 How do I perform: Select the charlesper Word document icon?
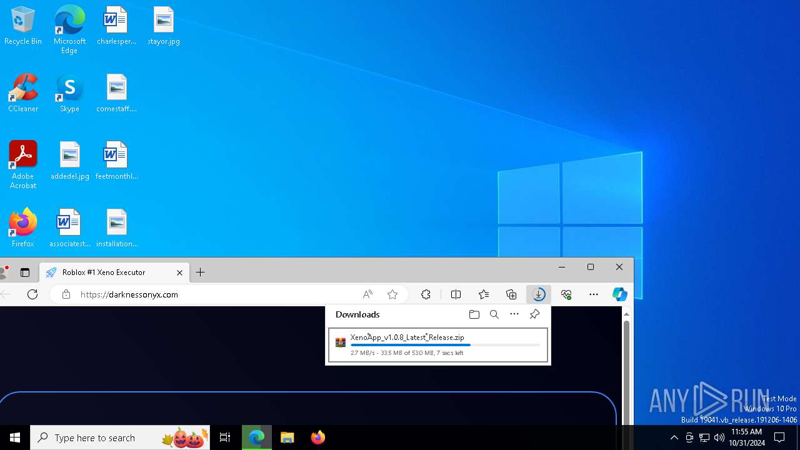[x=116, y=26]
